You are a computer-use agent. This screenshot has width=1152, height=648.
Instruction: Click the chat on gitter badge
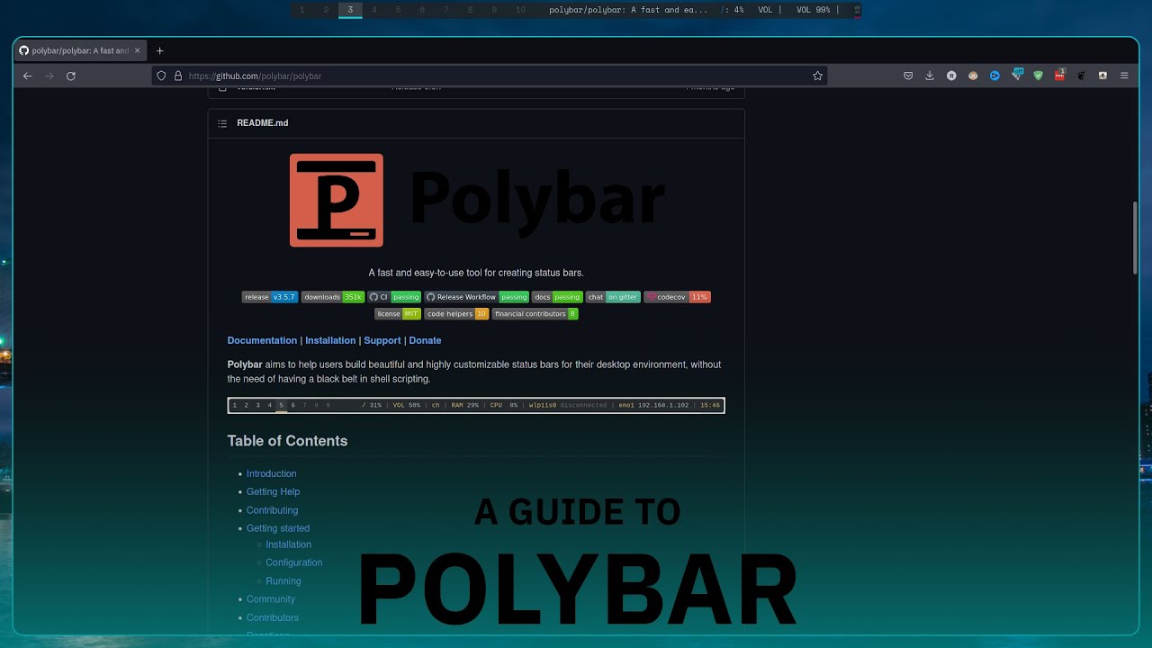click(613, 297)
